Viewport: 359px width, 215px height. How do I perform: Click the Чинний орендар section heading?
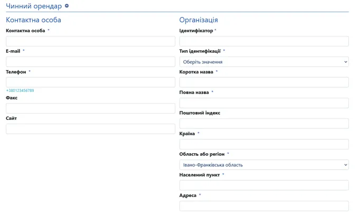coord(34,6)
